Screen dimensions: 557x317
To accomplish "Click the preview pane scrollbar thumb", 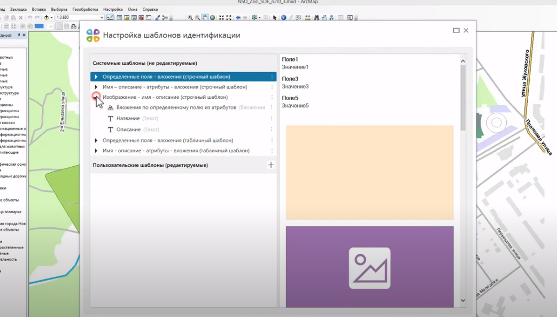I will (463, 98).
